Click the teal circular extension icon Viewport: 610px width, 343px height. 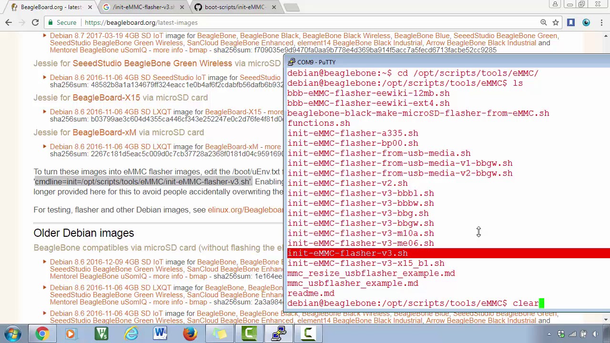pos(586,22)
